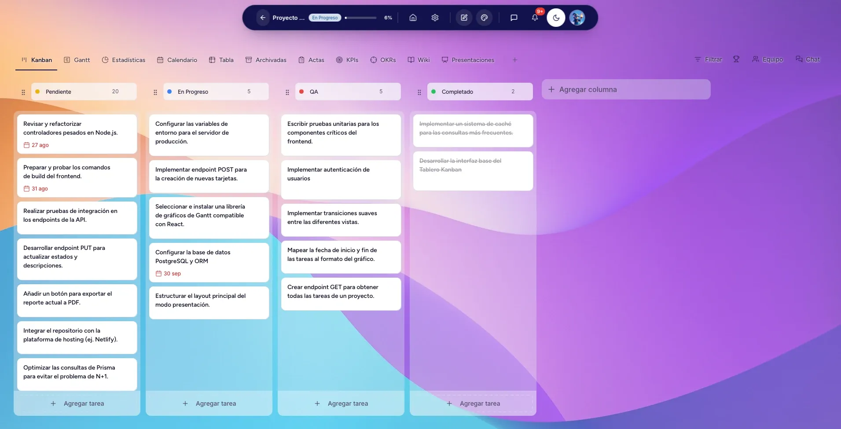Viewport: 841px width, 429px height.
Task: Open card 'Desarrollar endpoint PUT'
Action: point(77,259)
